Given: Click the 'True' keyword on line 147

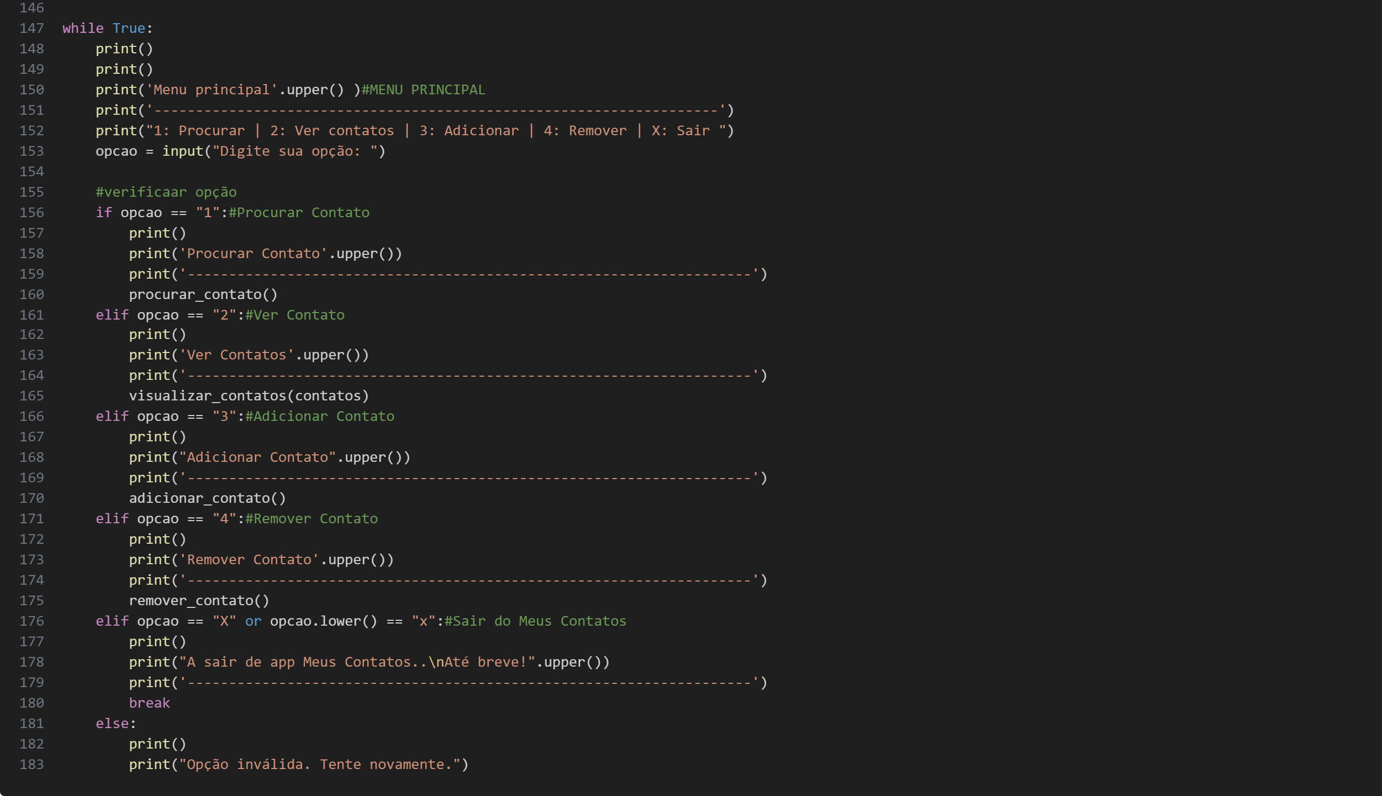Looking at the screenshot, I should point(128,28).
